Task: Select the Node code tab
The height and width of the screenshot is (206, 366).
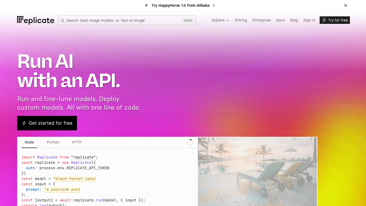Action: tap(29, 142)
